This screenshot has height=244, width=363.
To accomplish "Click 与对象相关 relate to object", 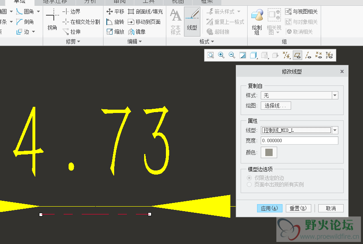I will click(x=301, y=22).
